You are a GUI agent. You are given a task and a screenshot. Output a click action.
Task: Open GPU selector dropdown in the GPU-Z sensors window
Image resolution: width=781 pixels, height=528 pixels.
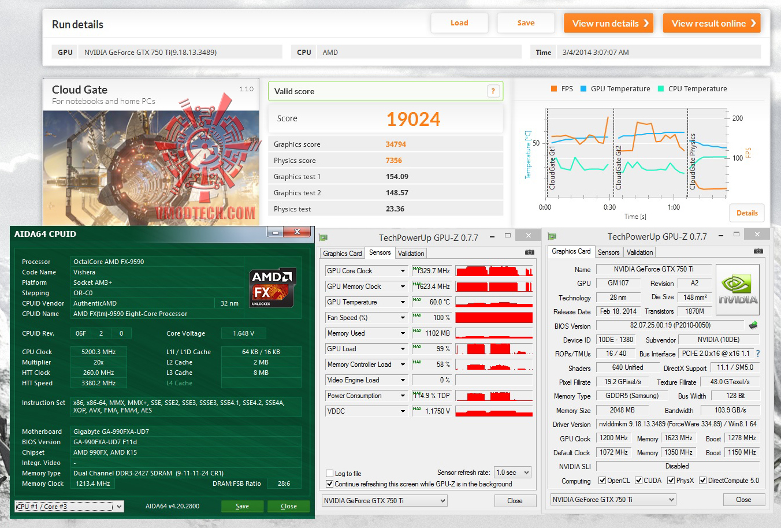click(384, 501)
